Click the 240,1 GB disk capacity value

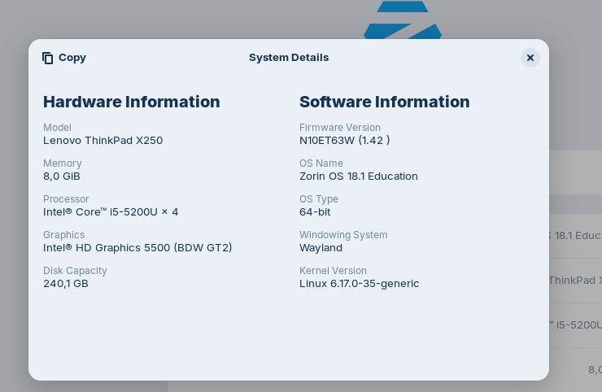click(66, 284)
